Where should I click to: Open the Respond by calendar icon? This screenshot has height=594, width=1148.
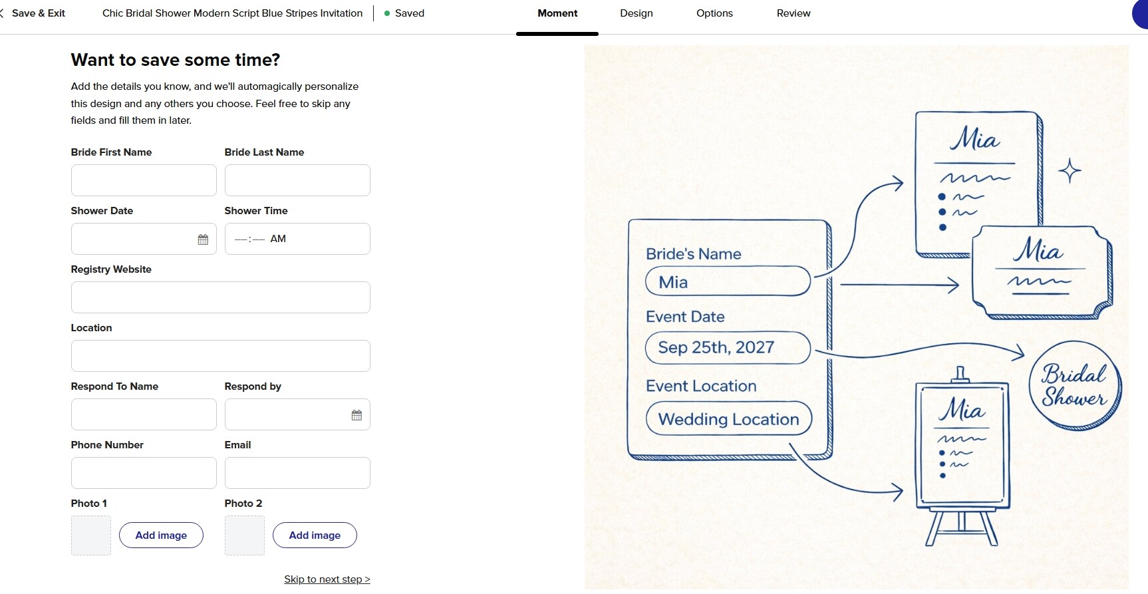[x=357, y=415]
